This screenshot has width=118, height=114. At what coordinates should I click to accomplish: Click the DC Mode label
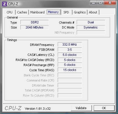[68, 27]
